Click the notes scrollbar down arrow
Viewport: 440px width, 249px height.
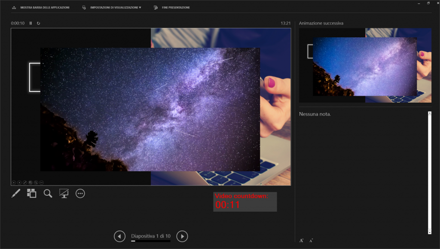tap(429, 232)
